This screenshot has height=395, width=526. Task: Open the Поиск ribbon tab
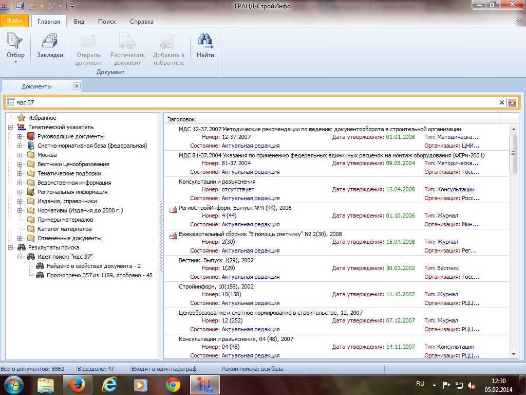[107, 22]
